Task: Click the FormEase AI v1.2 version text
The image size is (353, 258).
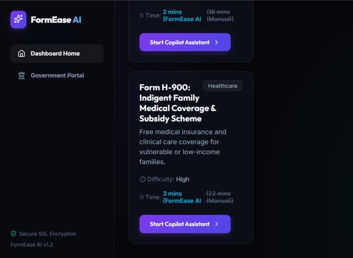Action: point(32,244)
